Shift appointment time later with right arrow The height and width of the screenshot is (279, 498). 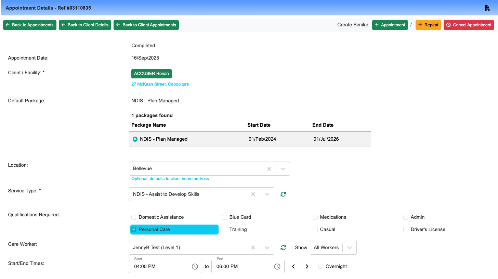[307, 266]
